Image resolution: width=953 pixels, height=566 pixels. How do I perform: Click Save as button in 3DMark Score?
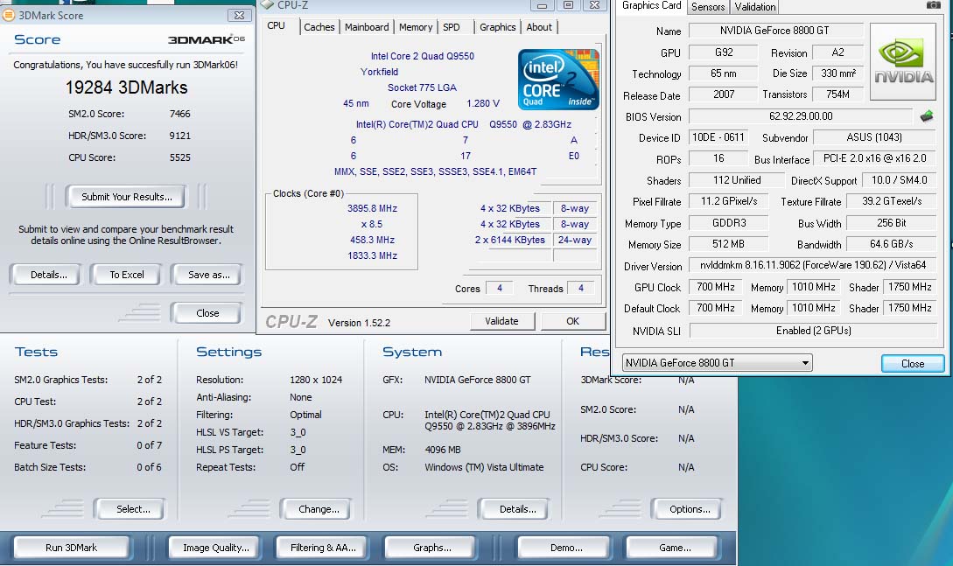(208, 275)
